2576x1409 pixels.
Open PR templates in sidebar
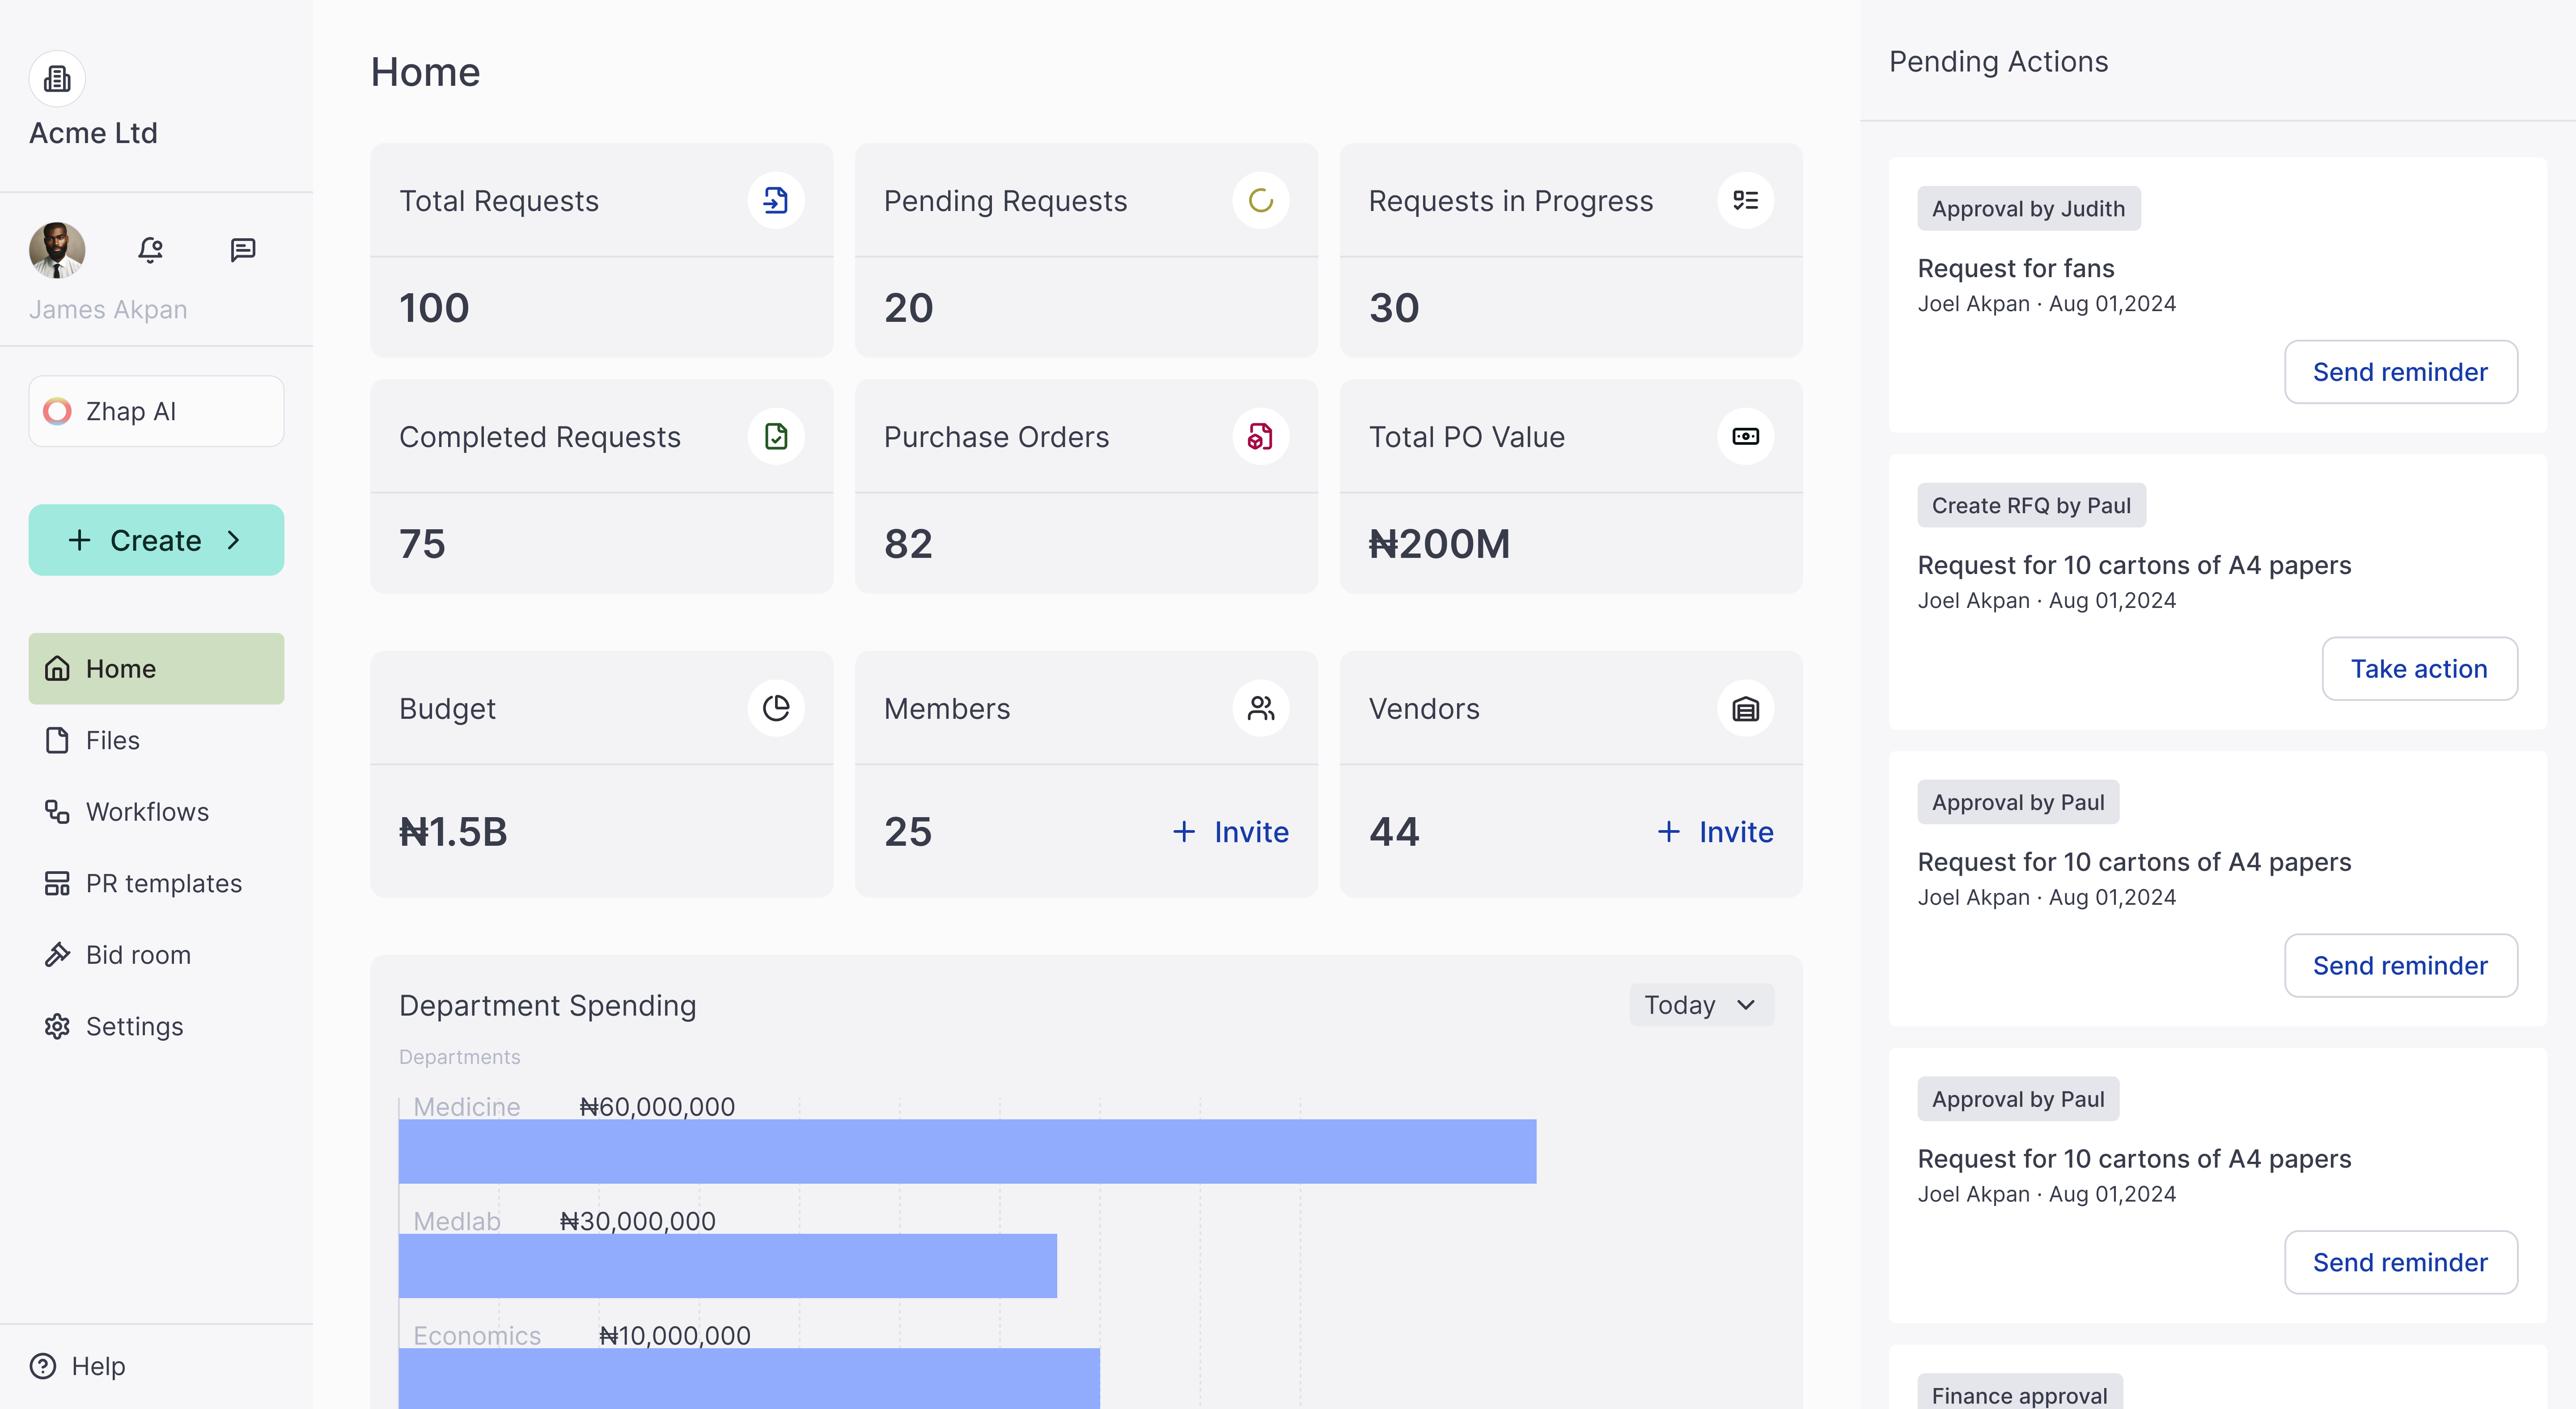156,883
